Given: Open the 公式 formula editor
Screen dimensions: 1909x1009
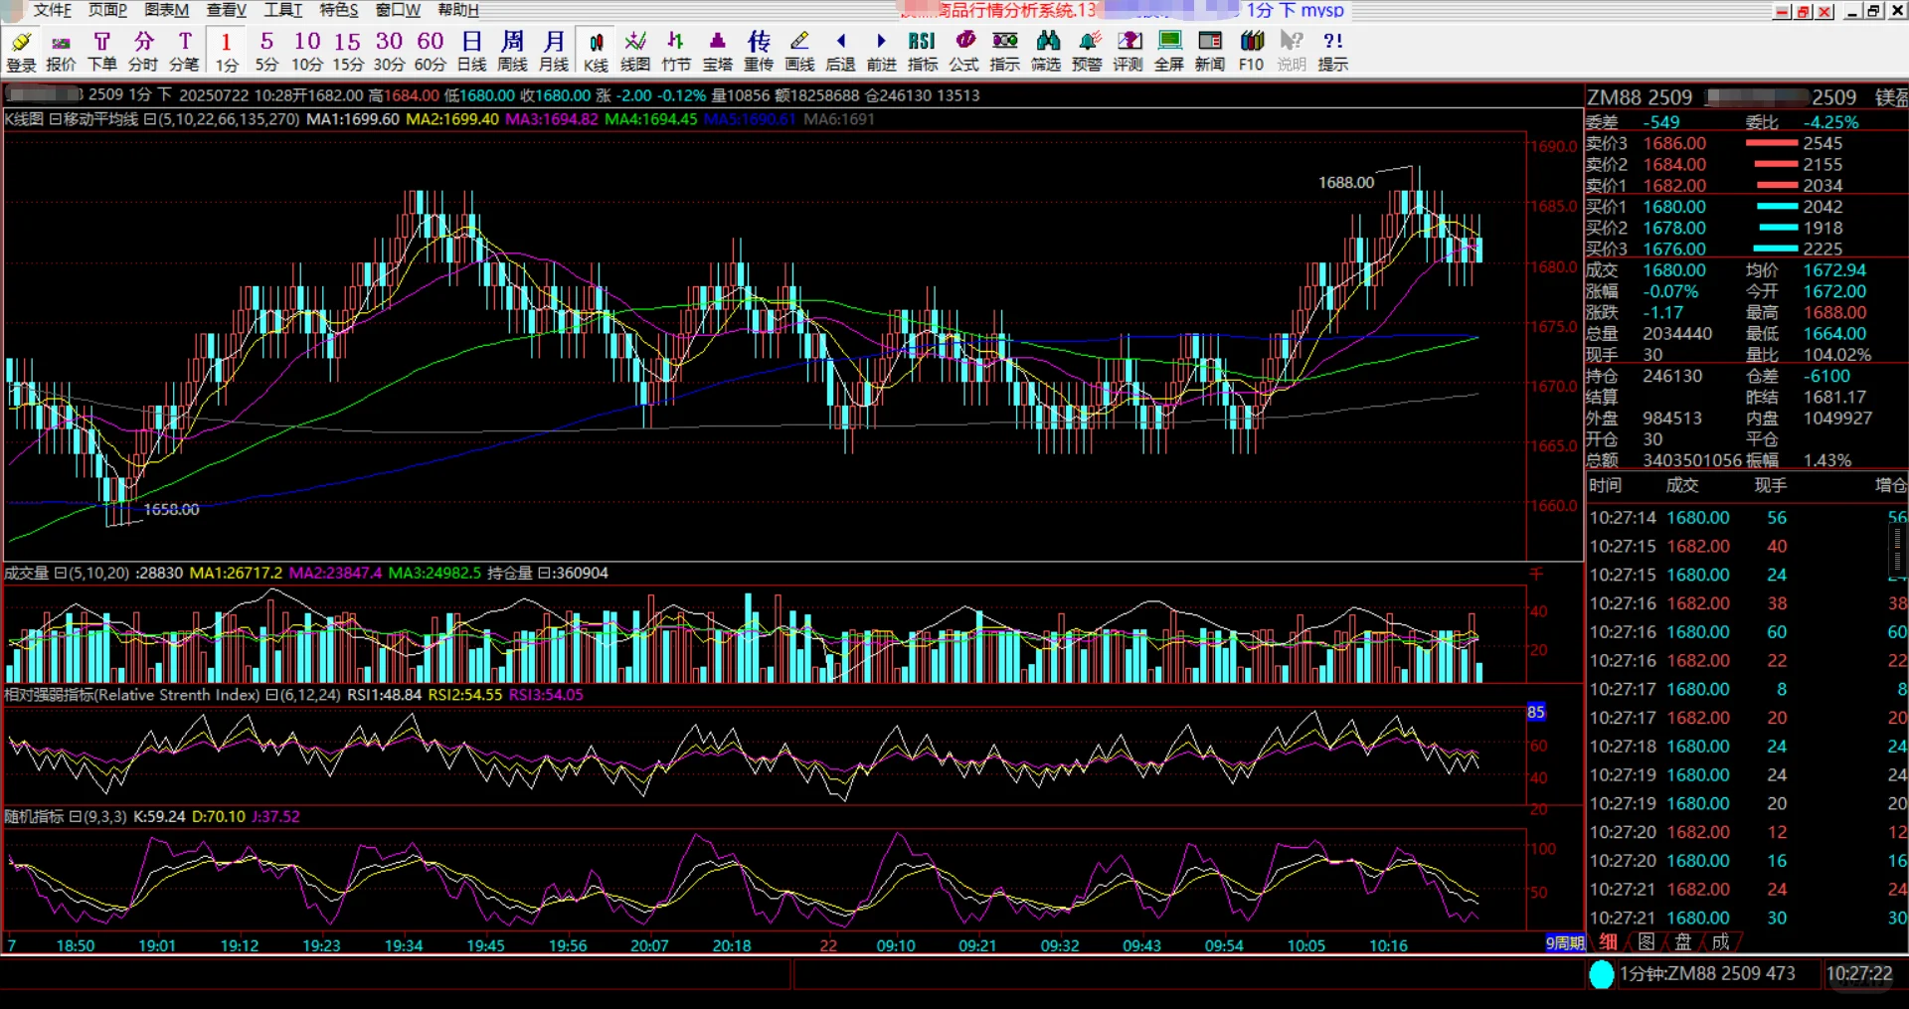Looking at the screenshot, I should coord(964,51).
